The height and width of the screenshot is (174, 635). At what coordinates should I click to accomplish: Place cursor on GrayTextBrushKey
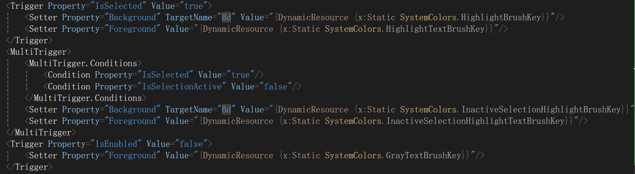[423, 156]
